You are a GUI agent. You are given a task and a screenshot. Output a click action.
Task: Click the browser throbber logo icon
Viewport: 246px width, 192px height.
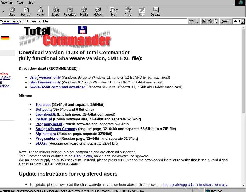[x=240, y=3]
